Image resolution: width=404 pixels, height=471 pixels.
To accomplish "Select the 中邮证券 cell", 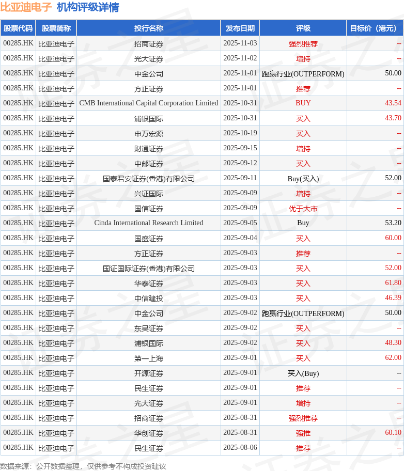I will 148,164.
